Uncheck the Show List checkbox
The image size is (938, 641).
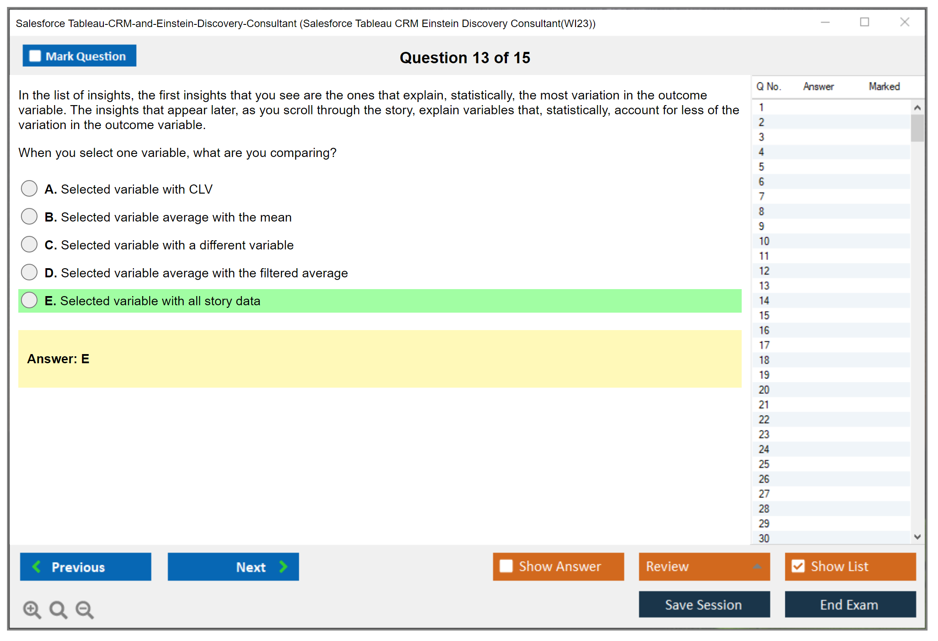pyautogui.click(x=798, y=566)
